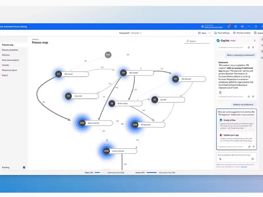This screenshot has height=197, width=263.
Task: Copy the bottleneck response text
Action: (x=220, y=92)
